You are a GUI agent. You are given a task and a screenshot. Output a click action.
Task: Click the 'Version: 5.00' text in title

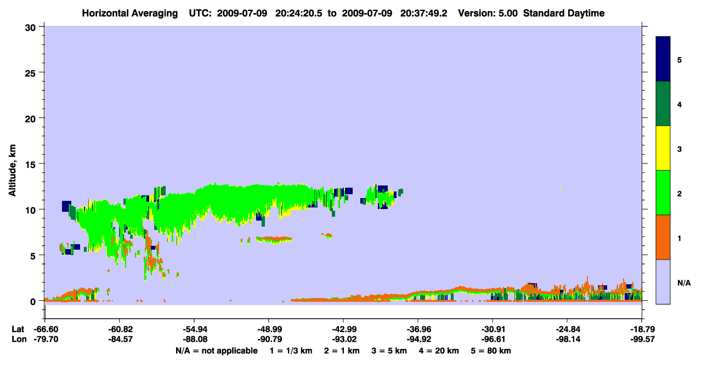pos(488,13)
